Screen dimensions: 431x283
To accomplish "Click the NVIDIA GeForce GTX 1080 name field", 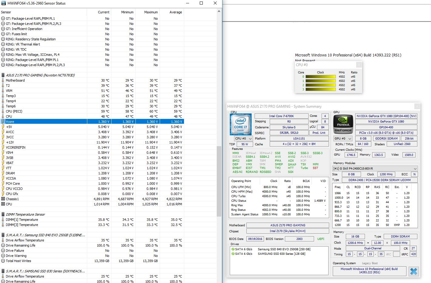I will [386, 121].
